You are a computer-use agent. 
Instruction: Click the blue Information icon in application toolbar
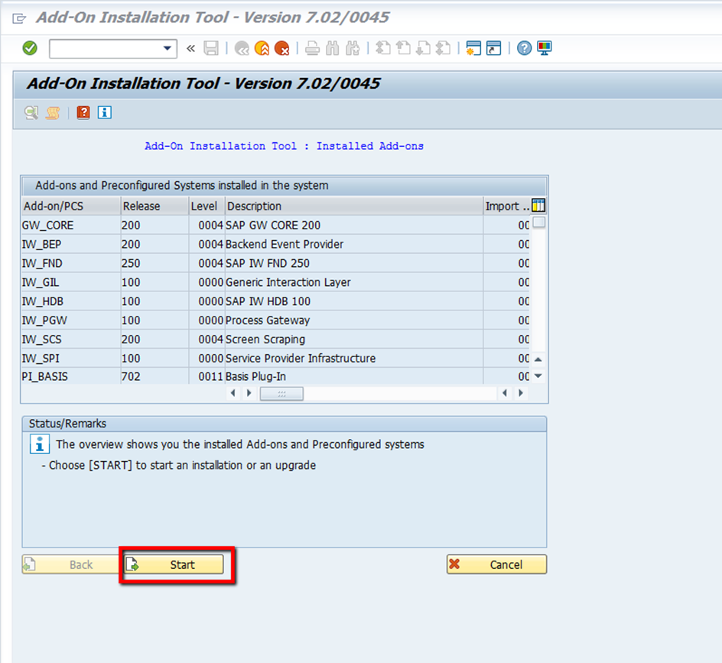coord(105,112)
